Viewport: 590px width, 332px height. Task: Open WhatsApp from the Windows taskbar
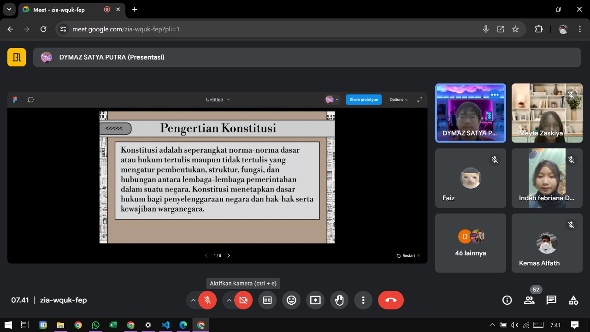[95, 325]
